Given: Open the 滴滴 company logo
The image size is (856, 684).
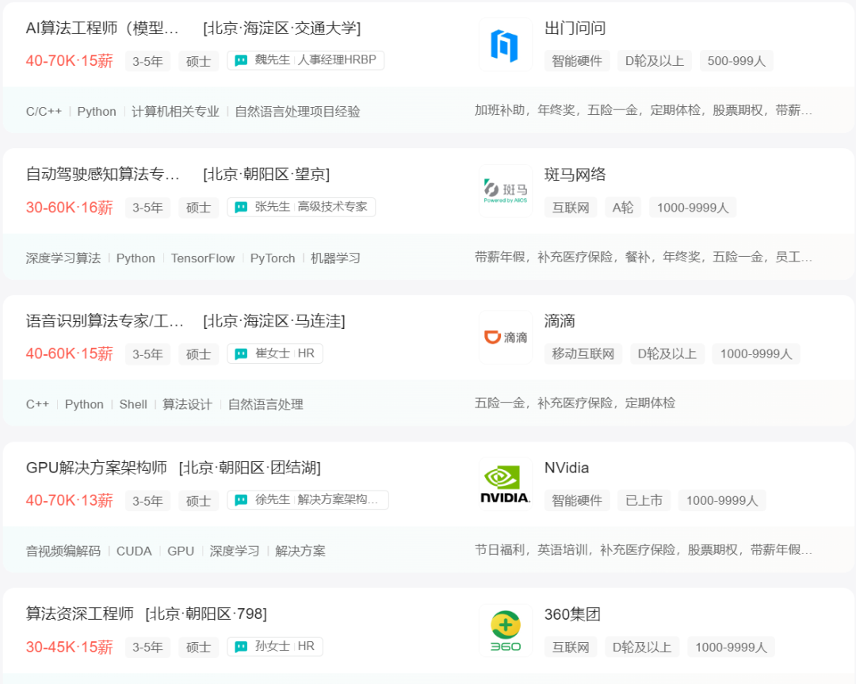Looking at the screenshot, I should pyautogui.click(x=506, y=338).
